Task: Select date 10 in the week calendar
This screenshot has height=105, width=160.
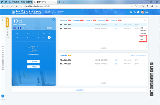Action: 49,37
